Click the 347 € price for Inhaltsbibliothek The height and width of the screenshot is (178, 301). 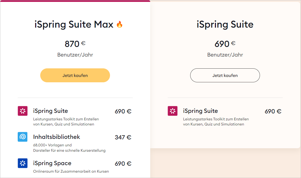pos(123,137)
